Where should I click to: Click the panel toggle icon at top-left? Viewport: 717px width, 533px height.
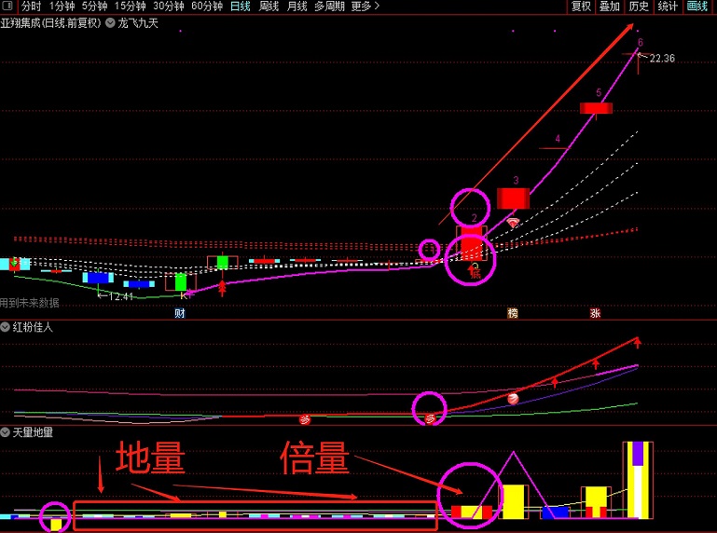(x=7, y=7)
